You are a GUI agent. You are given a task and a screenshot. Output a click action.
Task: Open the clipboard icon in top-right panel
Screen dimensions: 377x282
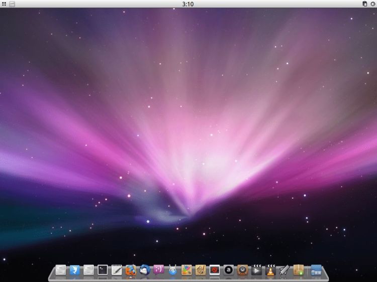[x=365, y=4]
